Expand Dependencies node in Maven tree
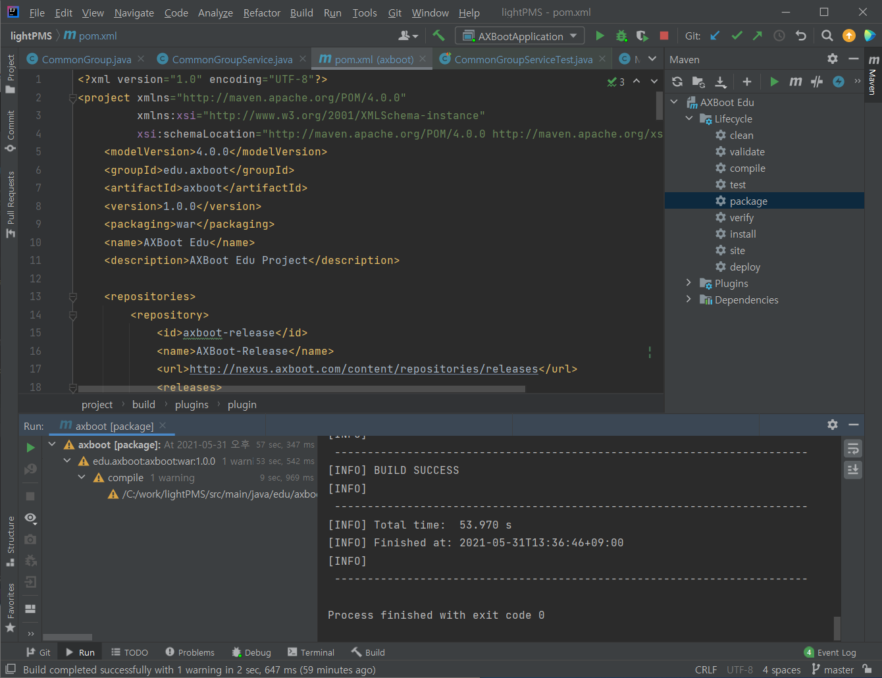 (x=689, y=299)
